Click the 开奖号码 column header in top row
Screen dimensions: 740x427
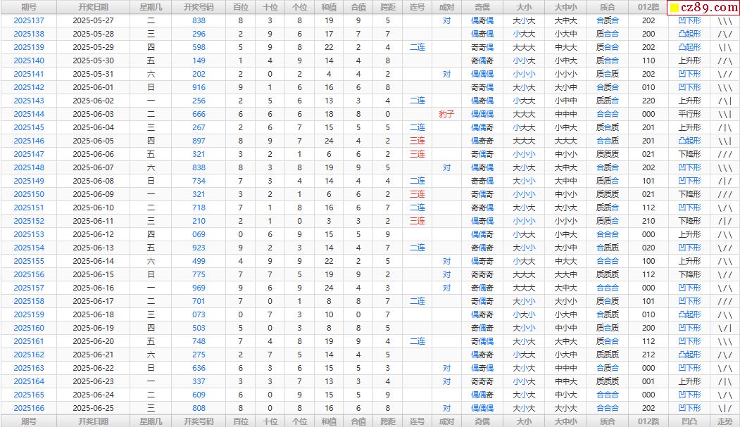199,7
